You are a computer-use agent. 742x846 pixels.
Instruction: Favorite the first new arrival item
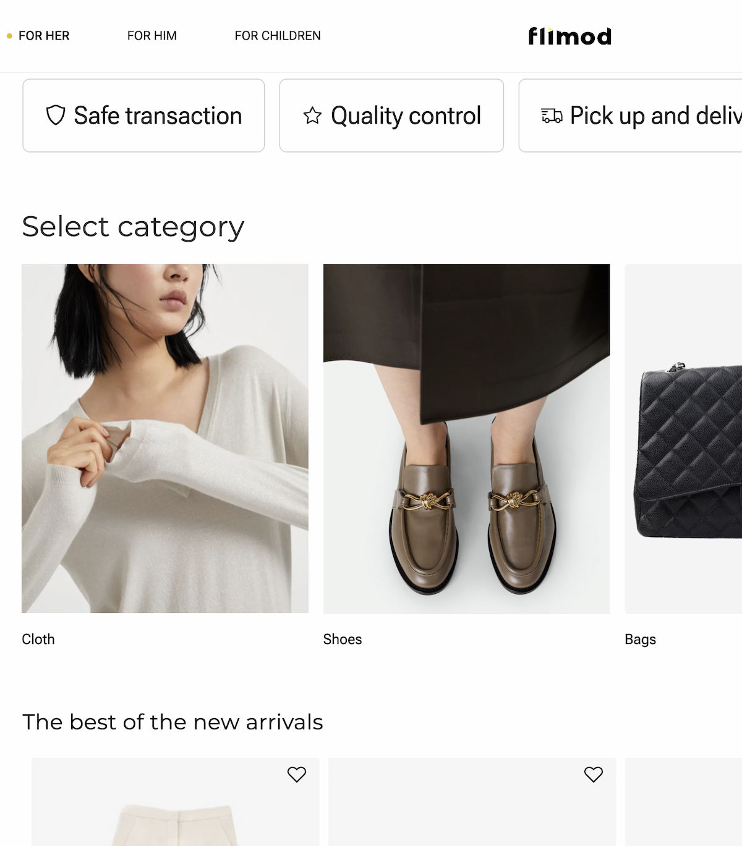tap(297, 774)
